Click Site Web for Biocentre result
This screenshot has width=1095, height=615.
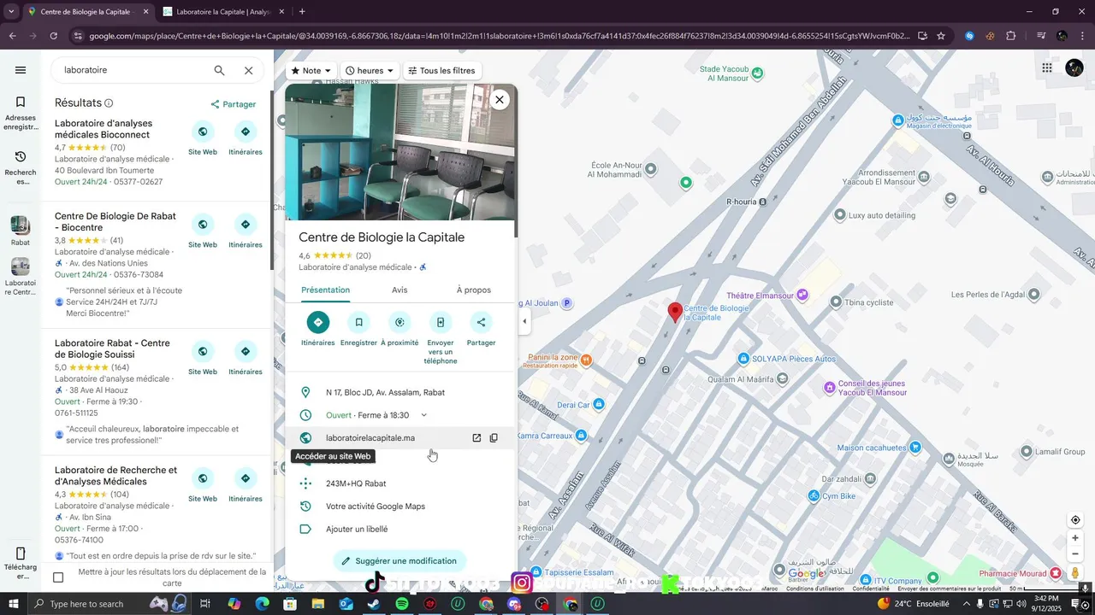(203, 232)
